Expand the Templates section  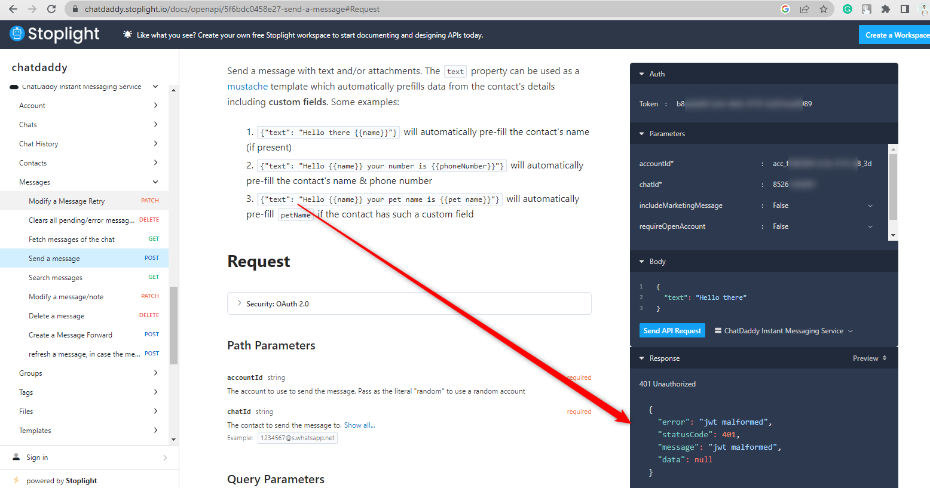coord(84,431)
